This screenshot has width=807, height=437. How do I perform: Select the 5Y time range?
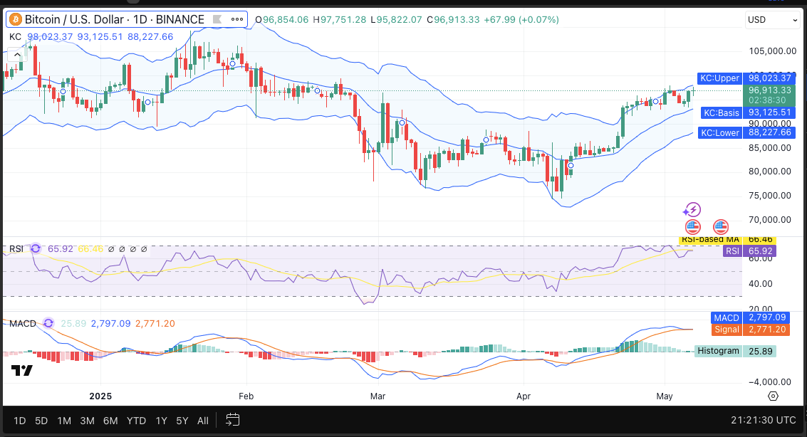(x=182, y=421)
